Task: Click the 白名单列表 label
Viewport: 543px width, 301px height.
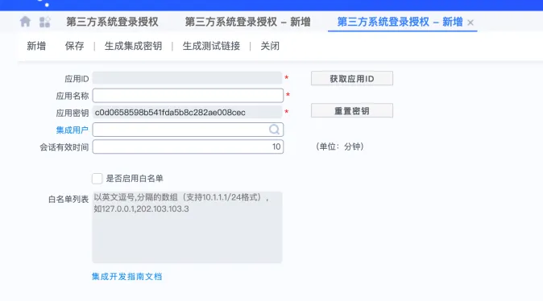Action: 68,200
